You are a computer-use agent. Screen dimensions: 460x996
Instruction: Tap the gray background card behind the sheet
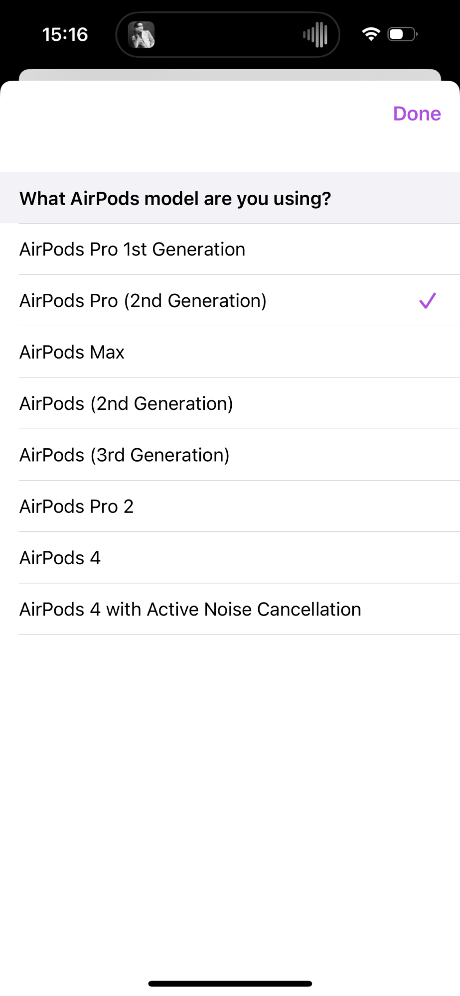click(x=230, y=75)
